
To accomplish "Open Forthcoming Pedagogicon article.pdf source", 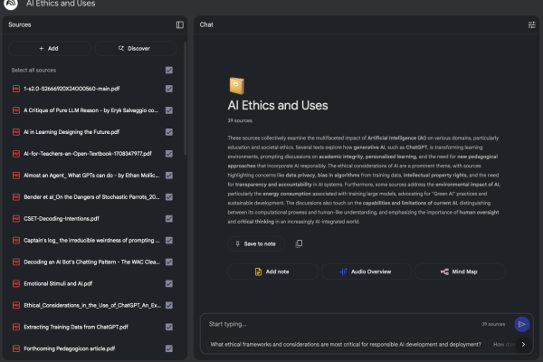I will pos(70,348).
